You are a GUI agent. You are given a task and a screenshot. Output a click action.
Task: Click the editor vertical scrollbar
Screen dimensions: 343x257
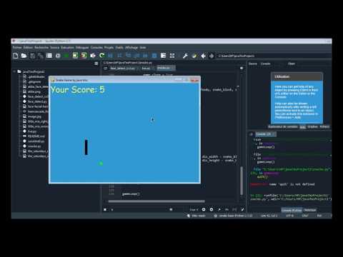[242, 181]
